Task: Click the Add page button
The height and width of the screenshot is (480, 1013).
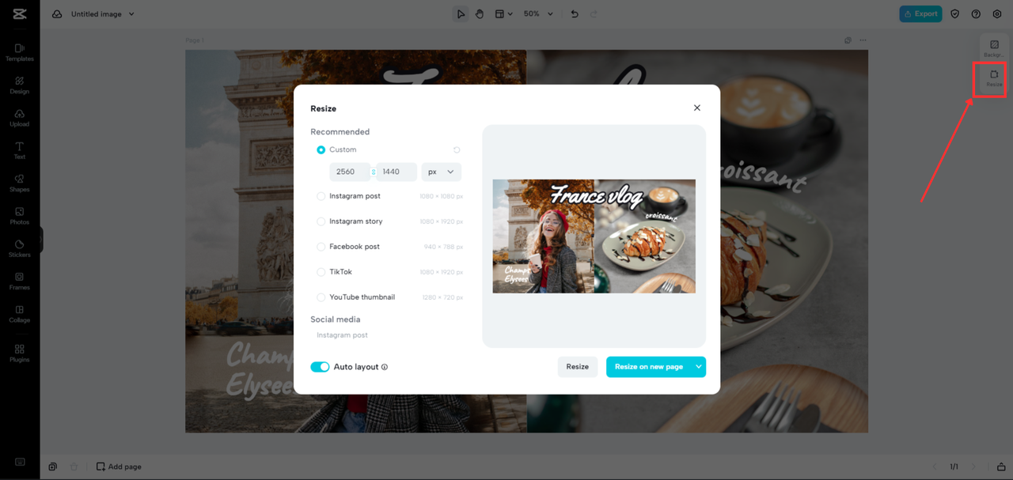Action: (119, 467)
